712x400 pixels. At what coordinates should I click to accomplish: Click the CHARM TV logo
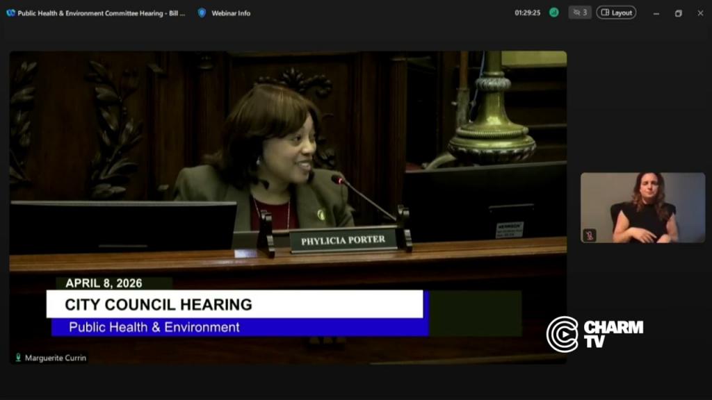[x=594, y=334]
